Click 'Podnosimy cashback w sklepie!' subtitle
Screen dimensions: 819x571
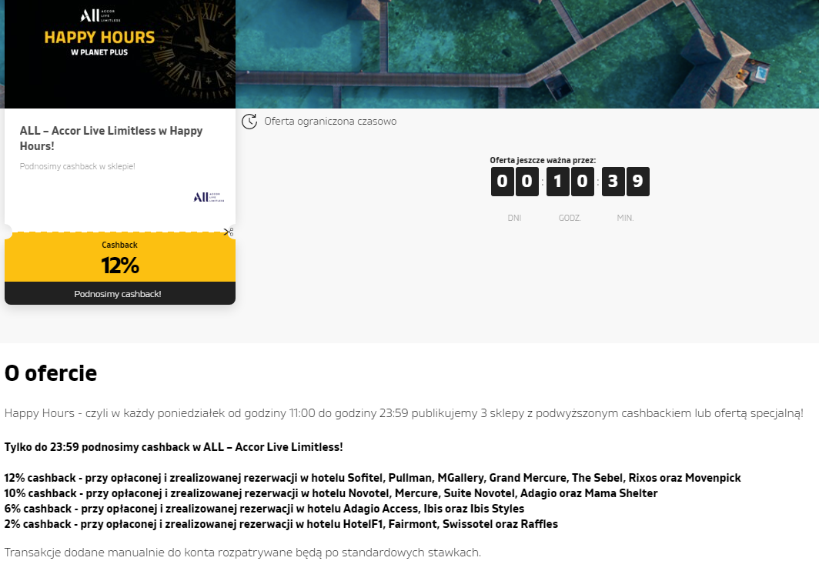pyautogui.click(x=77, y=166)
